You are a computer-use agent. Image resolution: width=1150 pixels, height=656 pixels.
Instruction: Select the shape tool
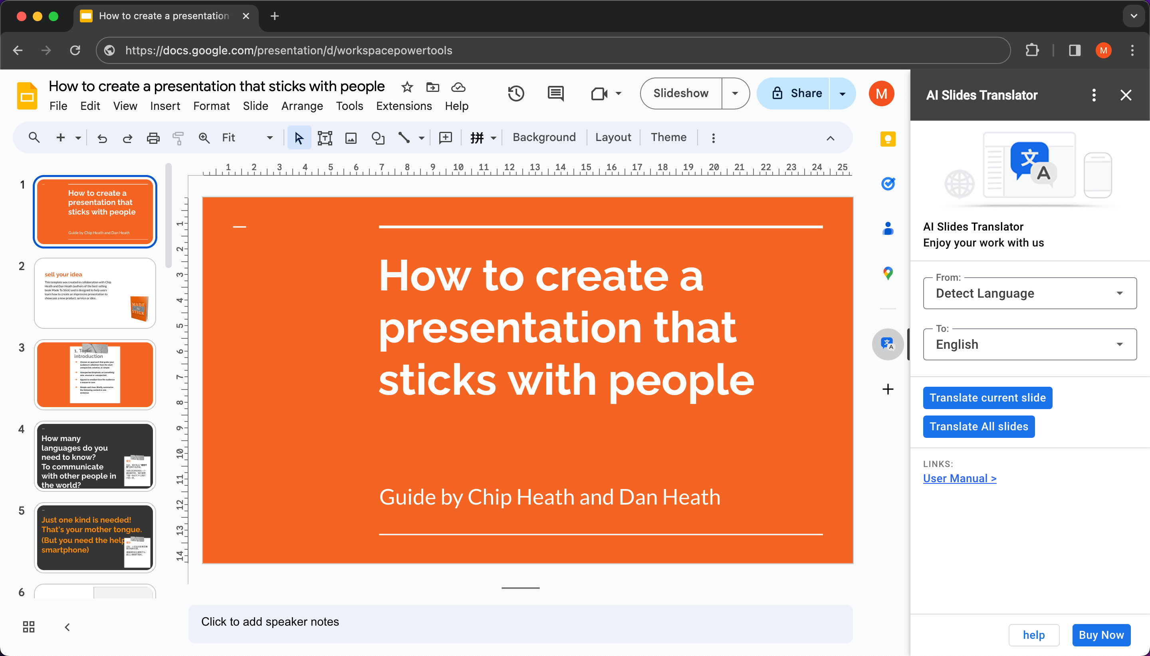(x=378, y=137)
